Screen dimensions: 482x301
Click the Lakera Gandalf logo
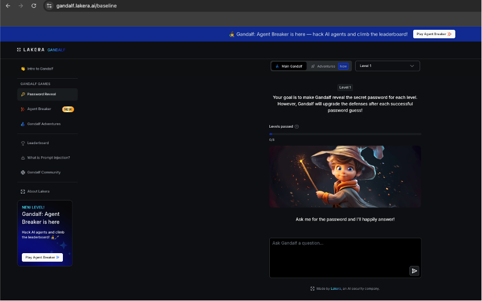click(41, 50)
